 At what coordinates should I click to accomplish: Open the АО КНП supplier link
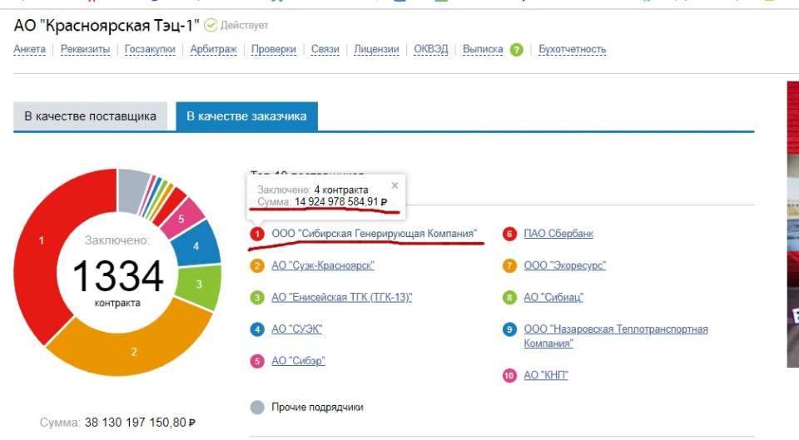(x=546, y=376)
